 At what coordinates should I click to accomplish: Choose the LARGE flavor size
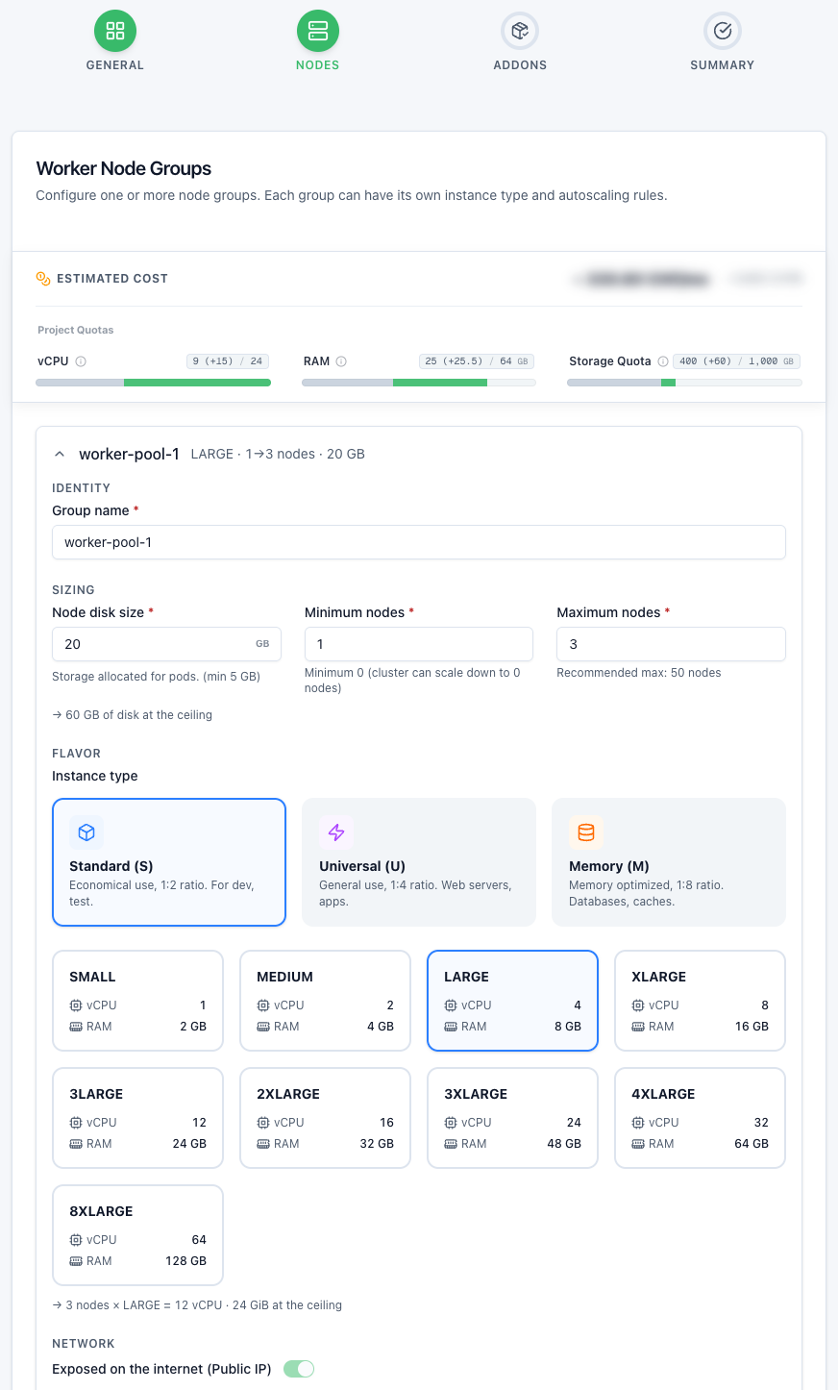click(x=512, y=1001)
